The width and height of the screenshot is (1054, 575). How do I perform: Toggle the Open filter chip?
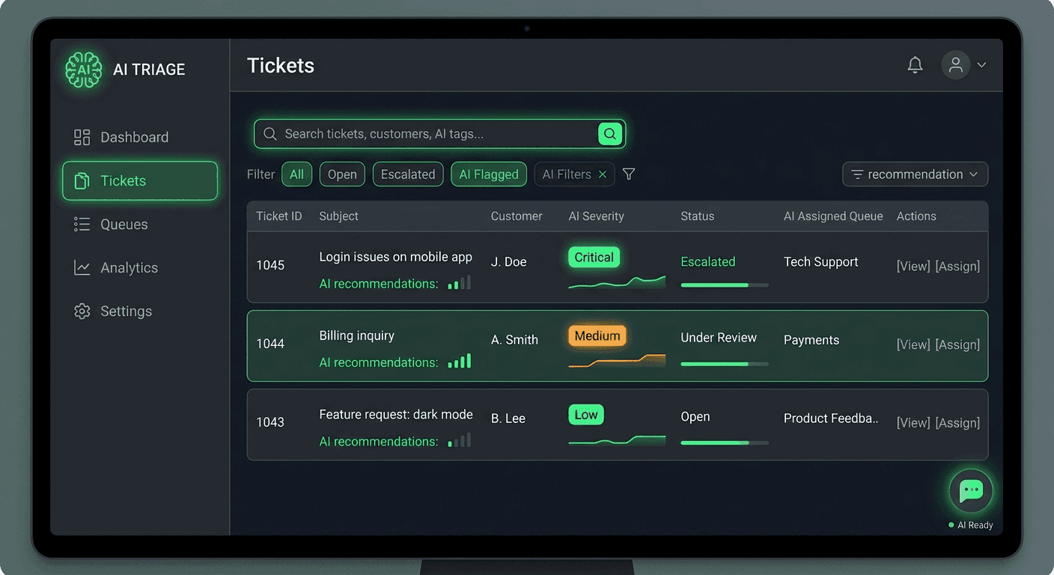(x=342, y=174)
